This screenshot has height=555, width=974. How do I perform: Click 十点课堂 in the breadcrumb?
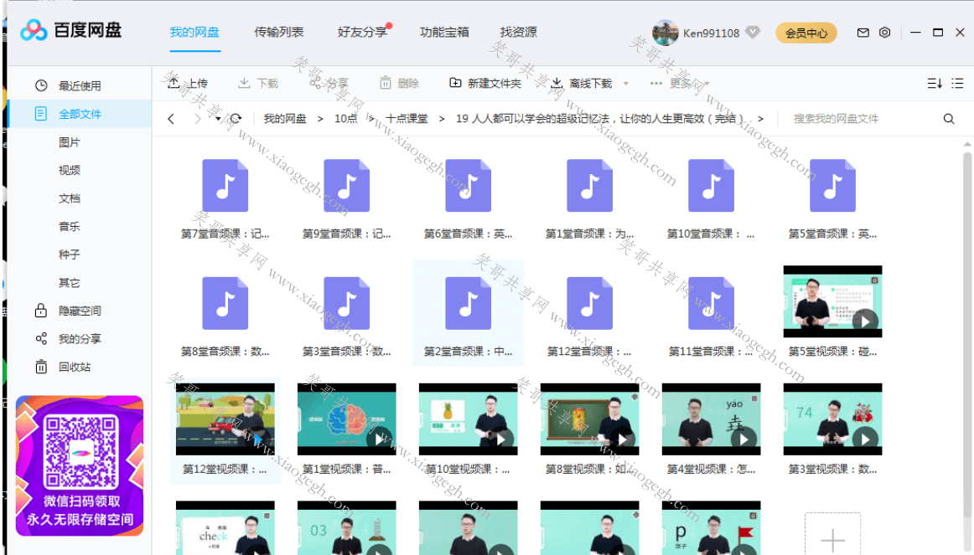pyautogui.click(x=407, y=118)
